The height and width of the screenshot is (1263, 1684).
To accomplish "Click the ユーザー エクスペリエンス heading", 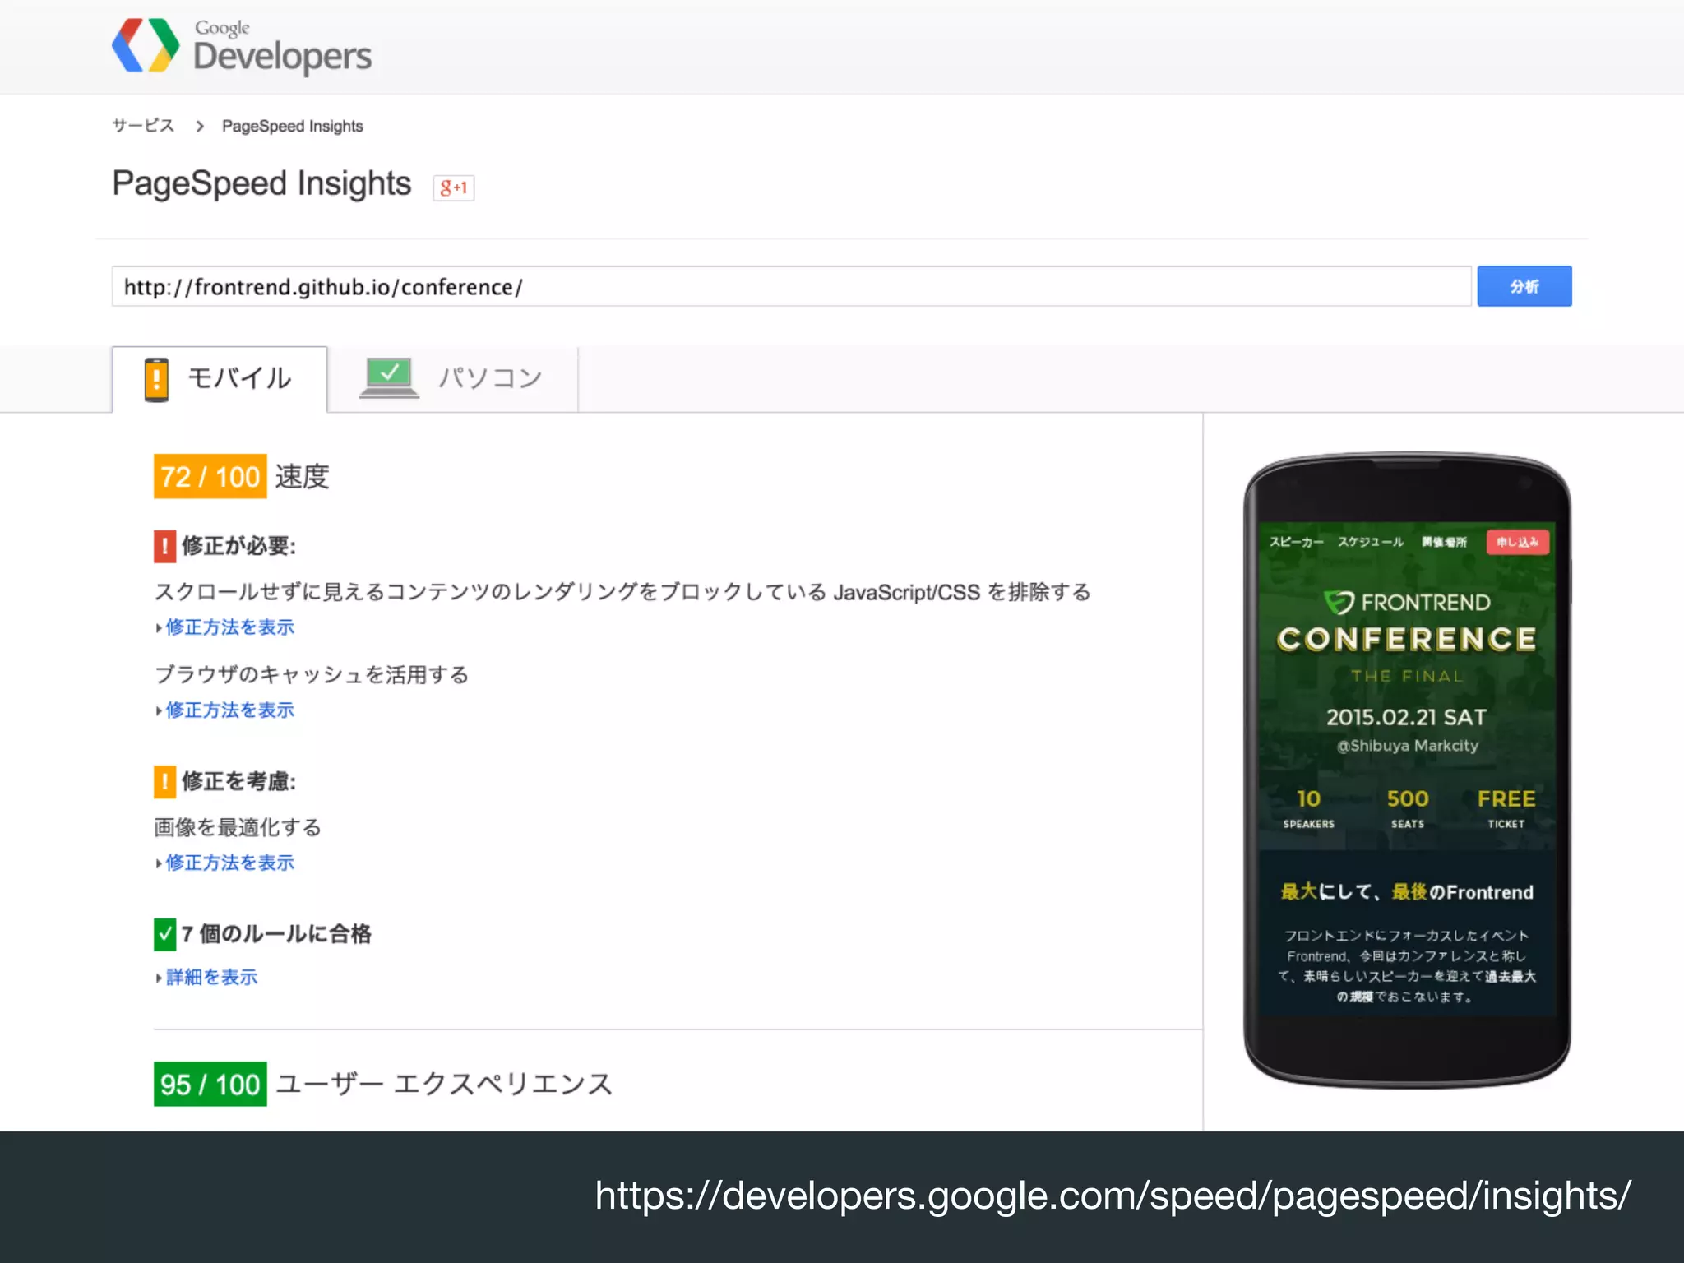I will pyautogui.click(x=444, y=1084).
